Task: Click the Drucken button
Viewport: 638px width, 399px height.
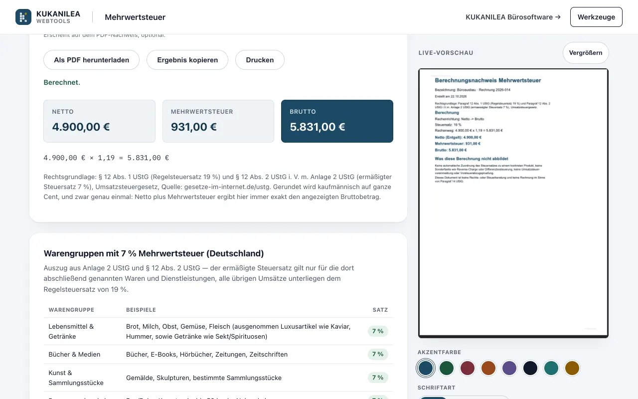Action: click(x=260, y=60)
